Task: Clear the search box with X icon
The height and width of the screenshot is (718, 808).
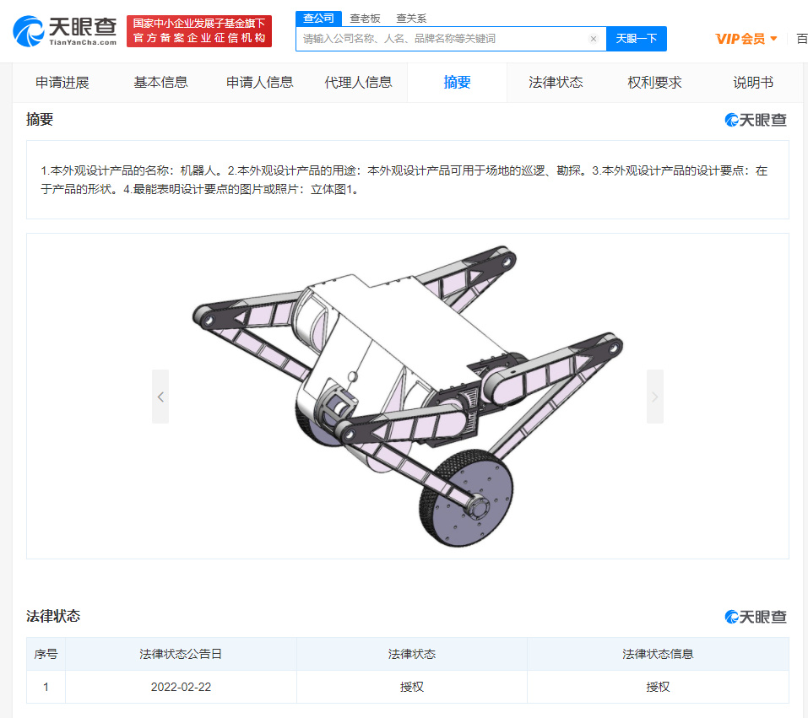Action: pos(593,39)
